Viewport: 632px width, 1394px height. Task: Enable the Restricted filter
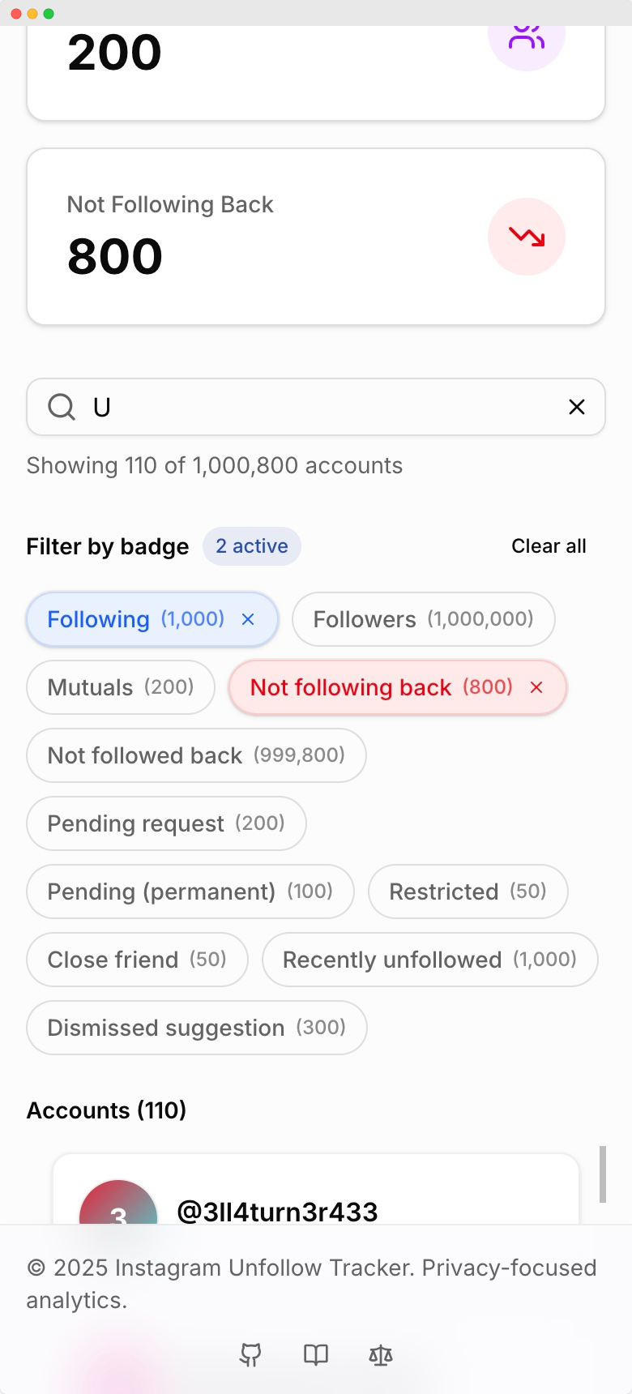tap(468, 892)
